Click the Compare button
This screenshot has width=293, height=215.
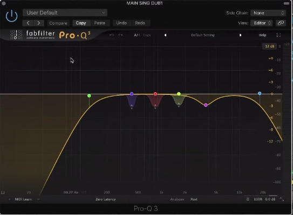tap(58, 23)
